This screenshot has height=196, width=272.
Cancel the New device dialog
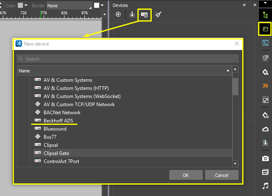click(x=221, y=175)
